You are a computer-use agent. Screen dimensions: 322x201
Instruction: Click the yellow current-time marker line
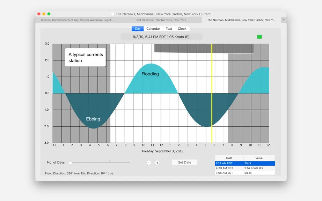tap(212, 93)
